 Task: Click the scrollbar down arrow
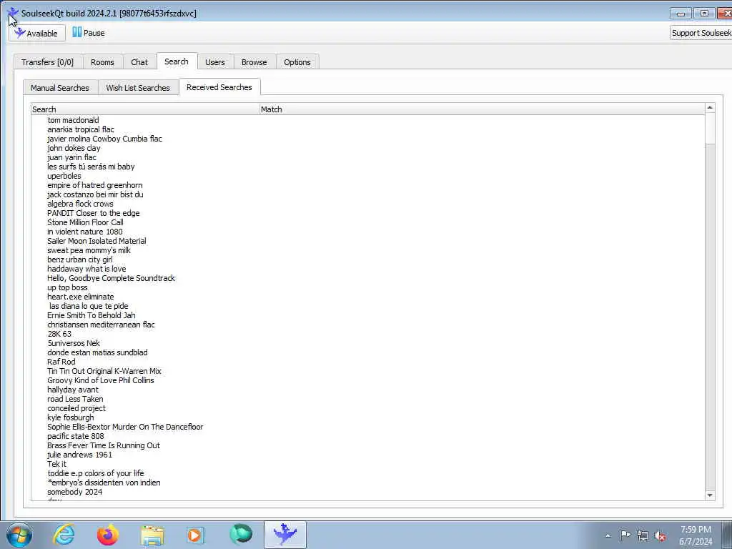click(710, 495)
